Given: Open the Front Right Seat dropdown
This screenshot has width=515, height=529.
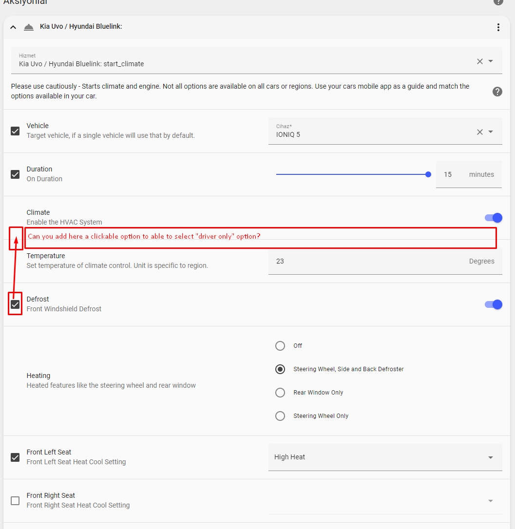Looking at the screenshot, I should coord(491,500).
